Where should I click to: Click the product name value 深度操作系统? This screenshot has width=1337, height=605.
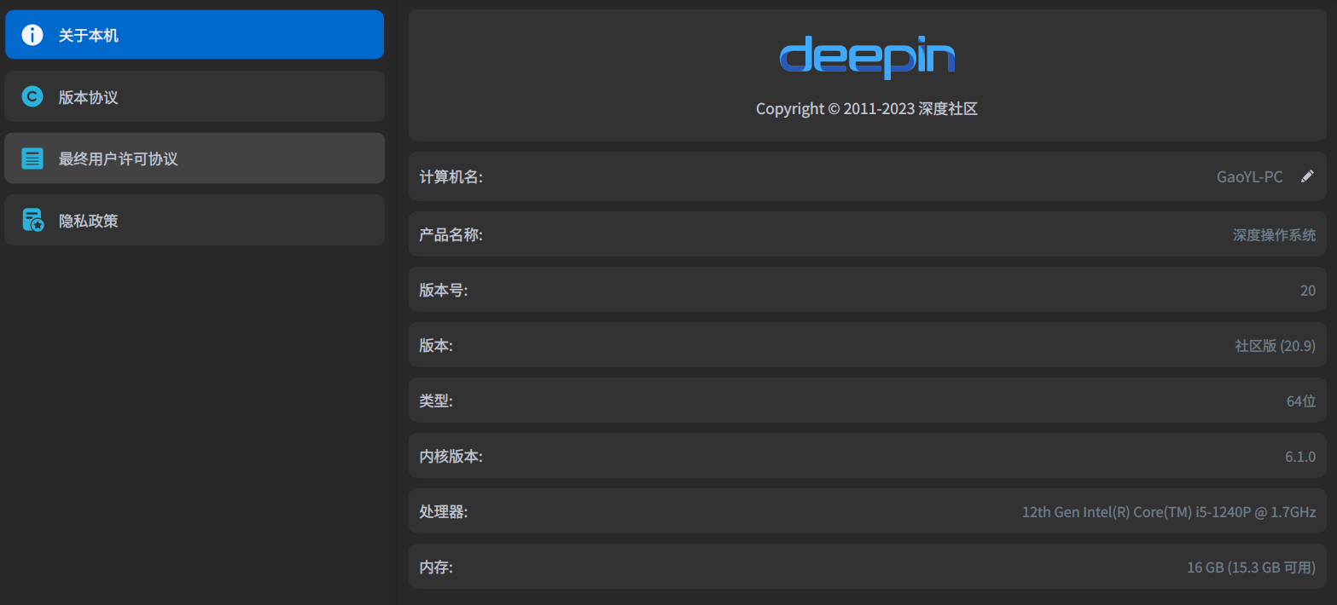click(x=1275, y=235)
